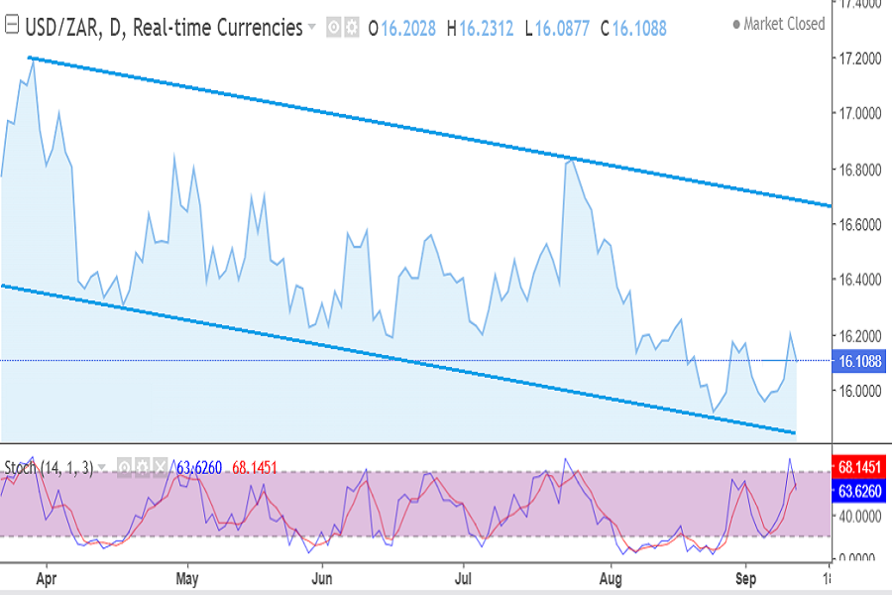Click the 16.1088 current price label on axis
Viewport: 892px width, 595px height.
pyautogui.click(x=859, y=361)
